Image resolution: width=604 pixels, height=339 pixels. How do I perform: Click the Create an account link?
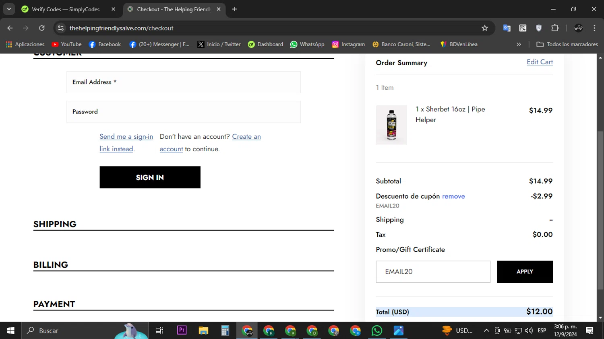pos(210,143)
